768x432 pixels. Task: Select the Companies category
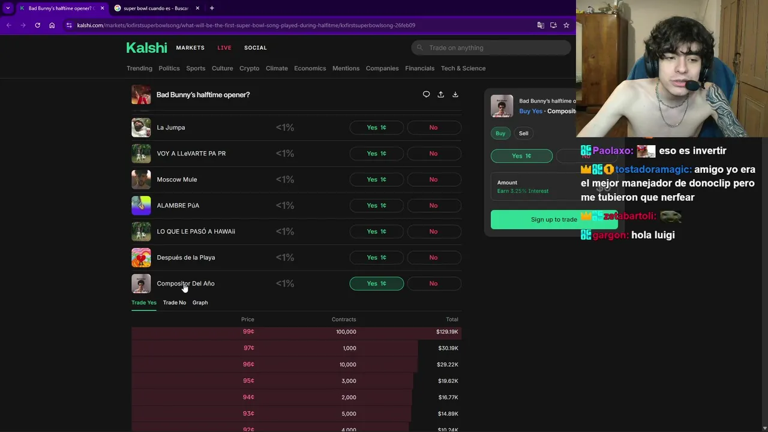[382, 68]
